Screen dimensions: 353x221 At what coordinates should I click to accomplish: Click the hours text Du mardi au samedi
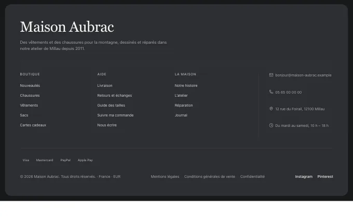[292, 126]
